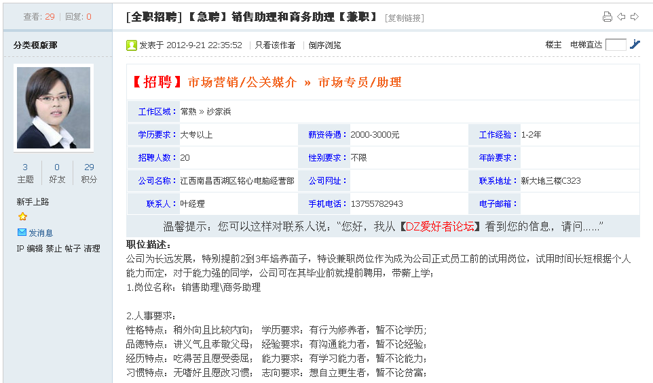The width and height of the screenshot is (653, 383).
Task: Click the green author icon beside post date
Action: click(132, 45)
